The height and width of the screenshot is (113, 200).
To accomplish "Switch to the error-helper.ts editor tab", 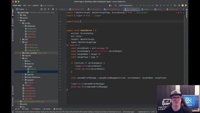I will (132, 9).
